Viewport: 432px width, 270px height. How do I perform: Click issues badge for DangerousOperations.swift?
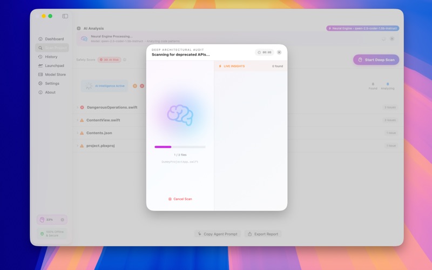click(390, 107)
